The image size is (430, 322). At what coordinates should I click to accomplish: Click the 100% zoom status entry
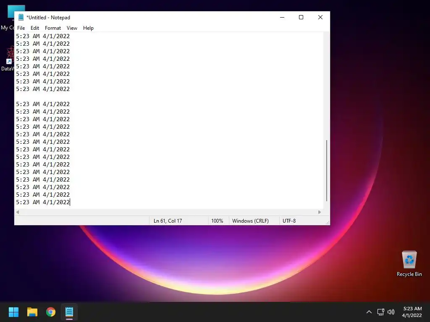[217, 221]
